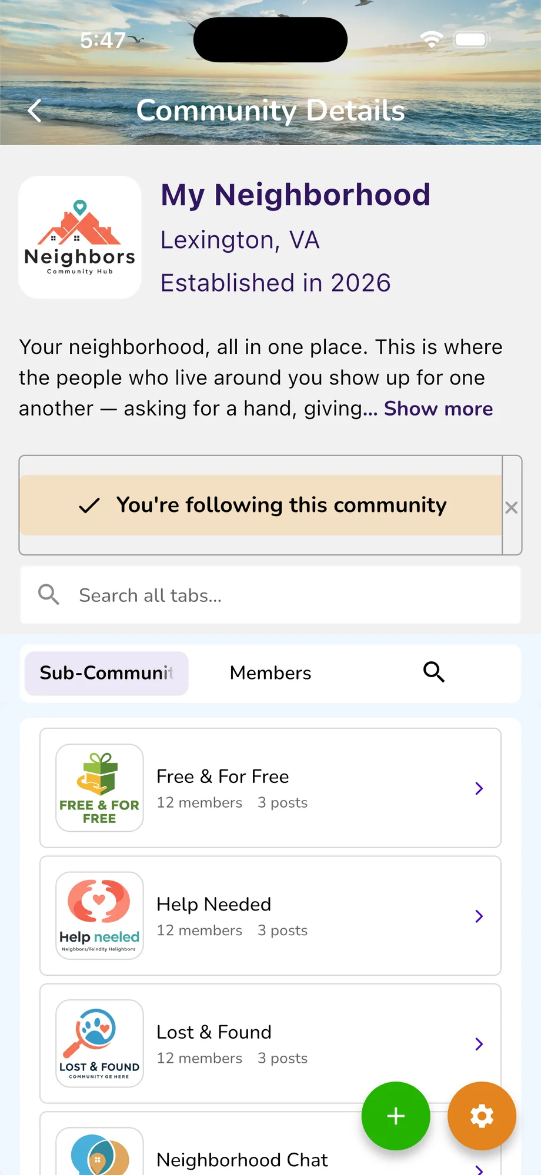Viewport: 541px width, 1175px height.
Task: Tap the magnifier icon beside Members tab
Action: (434, 672)
